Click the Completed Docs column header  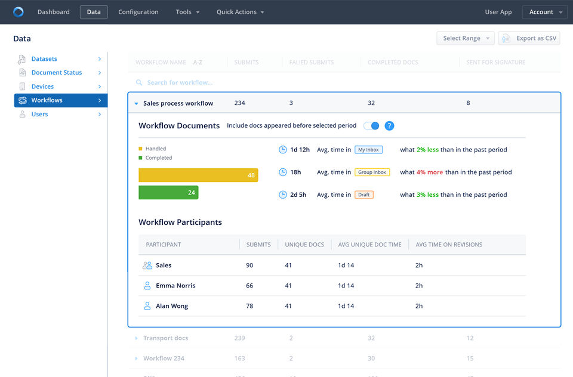[393, 63]
